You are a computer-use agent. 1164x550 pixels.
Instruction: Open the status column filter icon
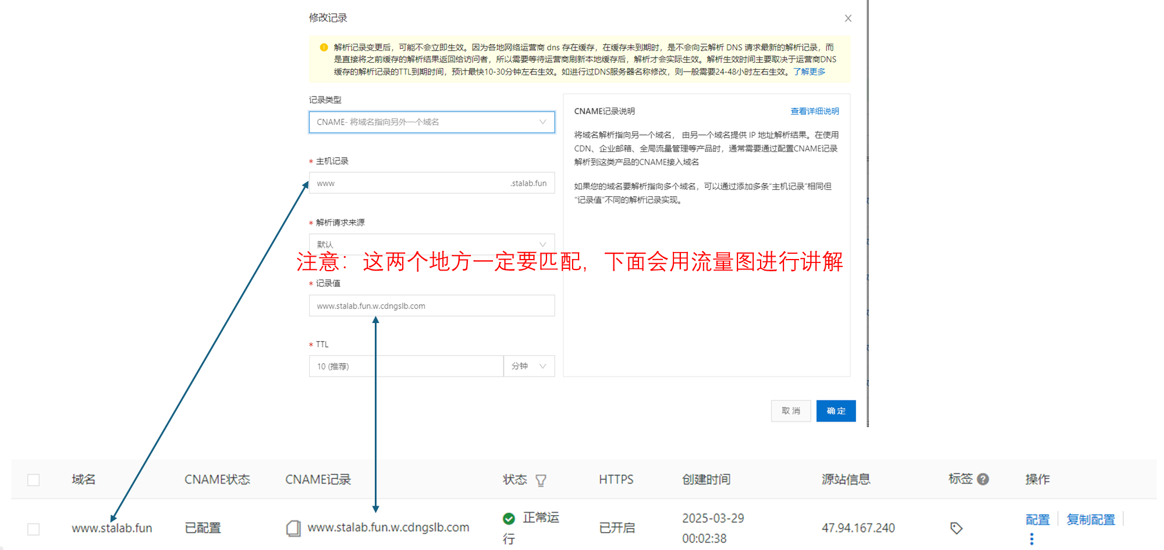click(x=541, y=480)
